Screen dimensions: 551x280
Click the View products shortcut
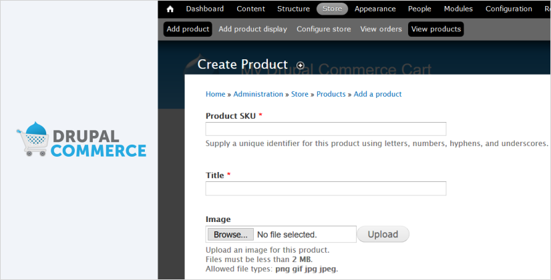click(435, 29)
